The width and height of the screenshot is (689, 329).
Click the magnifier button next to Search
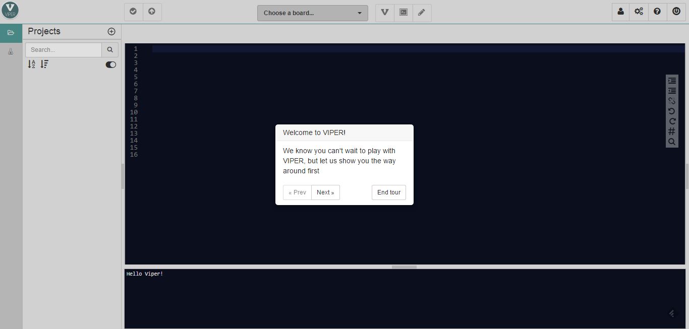click(x=110, y=50)
